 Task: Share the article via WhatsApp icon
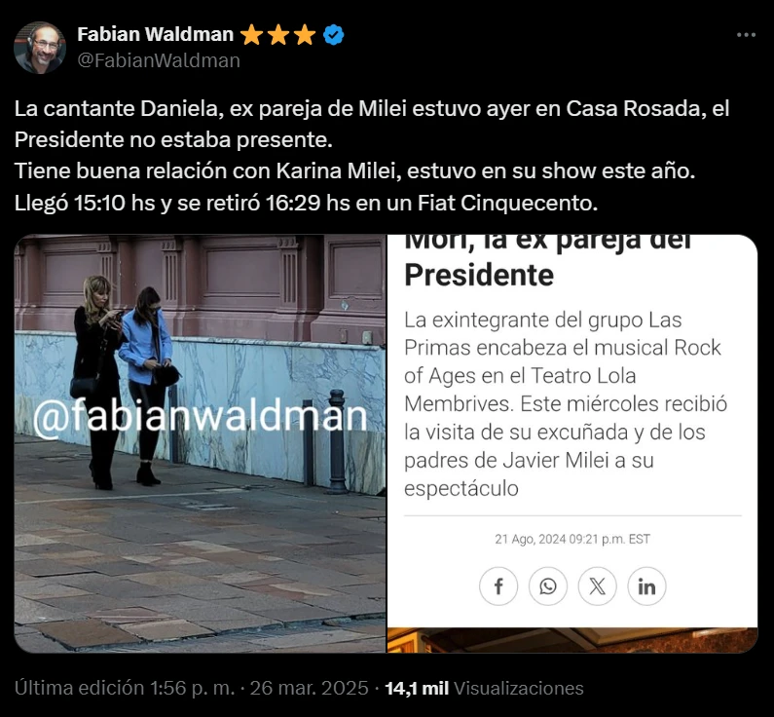pos(548,586)
